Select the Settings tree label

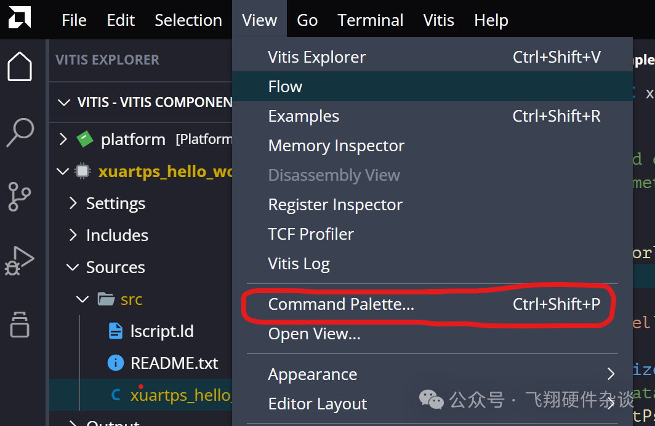point(116,203)
